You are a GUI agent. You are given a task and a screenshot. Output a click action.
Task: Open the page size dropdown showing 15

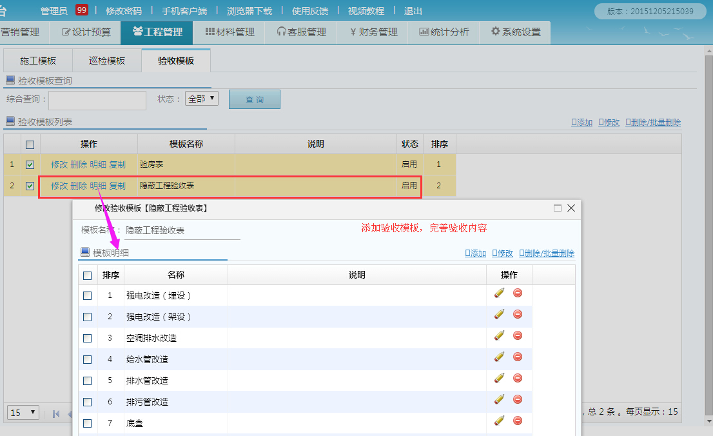pyautogui.click(x=23, y=411)
